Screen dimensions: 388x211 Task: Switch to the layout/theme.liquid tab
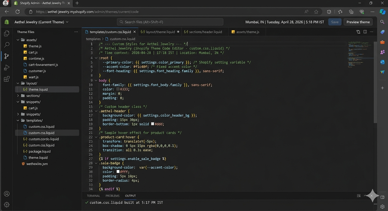(x=160, y=32)
